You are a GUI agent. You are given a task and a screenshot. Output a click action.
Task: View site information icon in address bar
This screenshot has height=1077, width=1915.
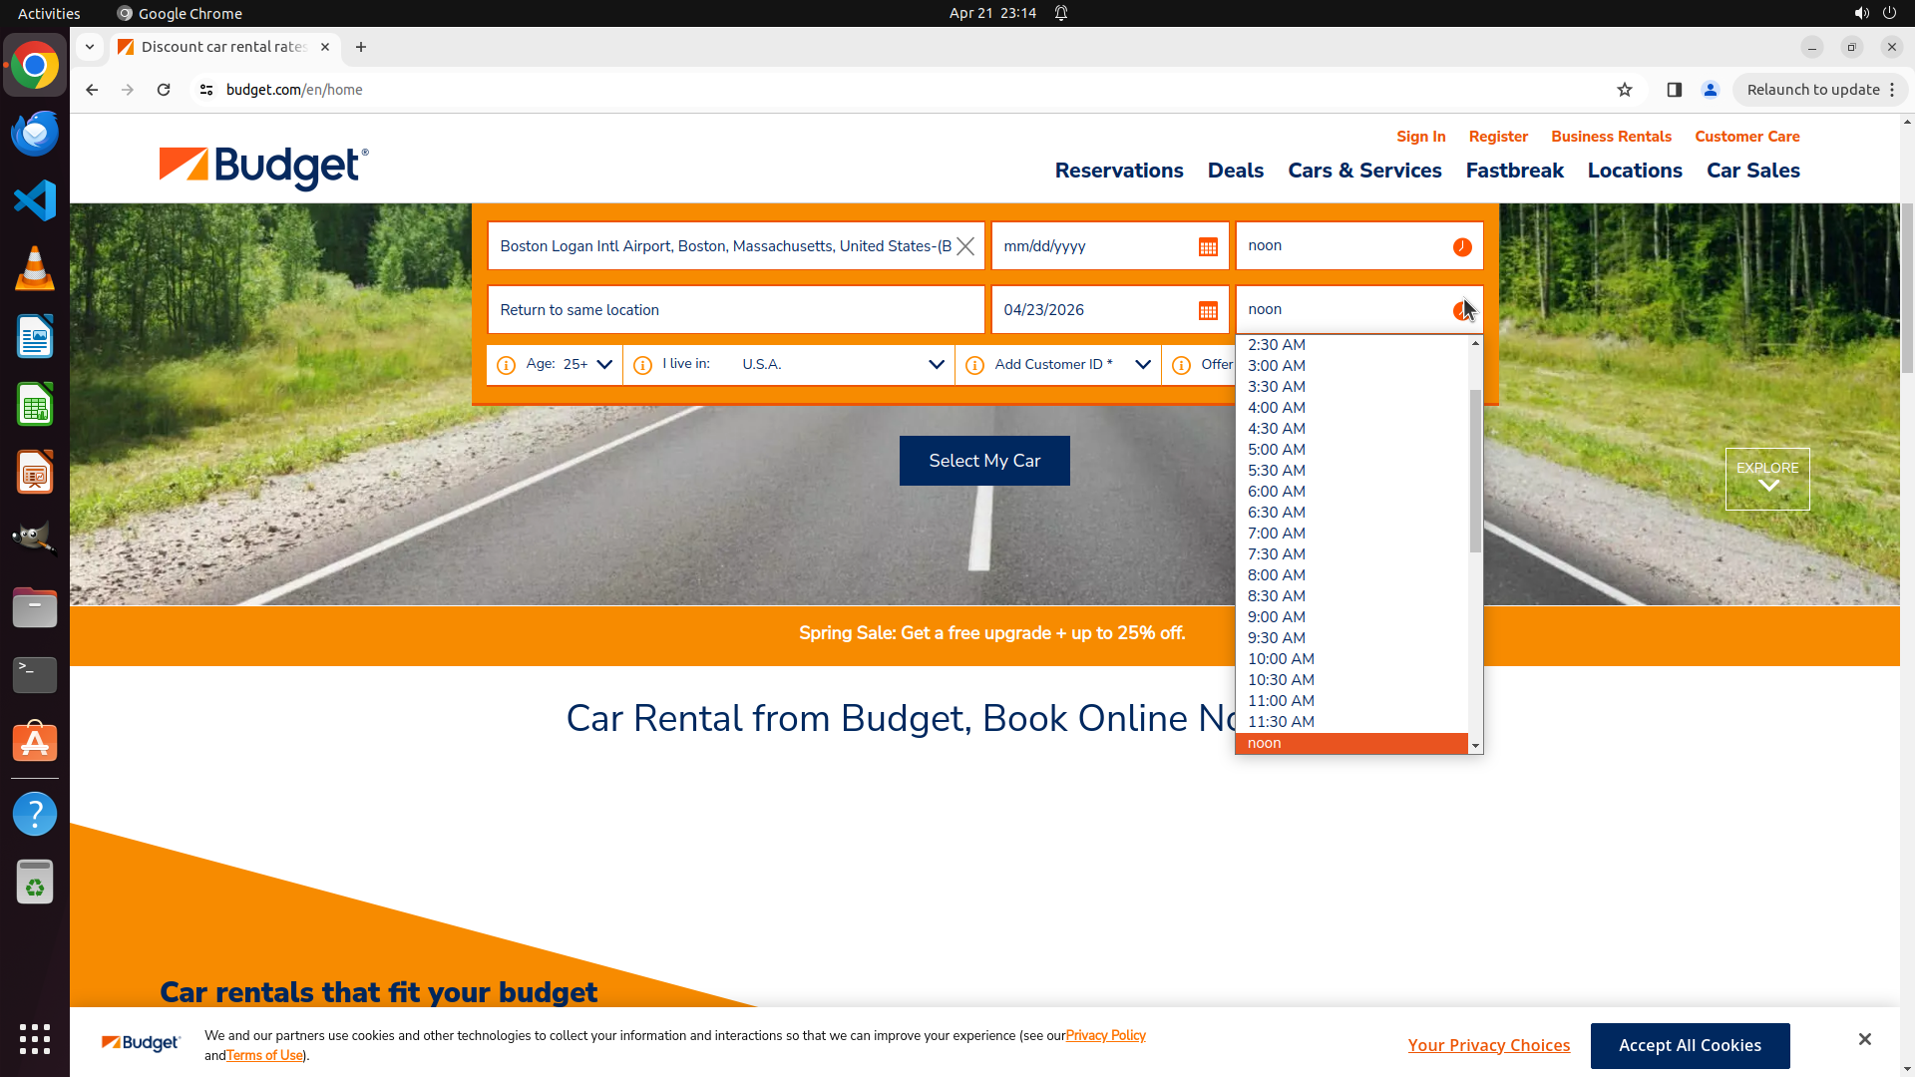coord(206,90)
